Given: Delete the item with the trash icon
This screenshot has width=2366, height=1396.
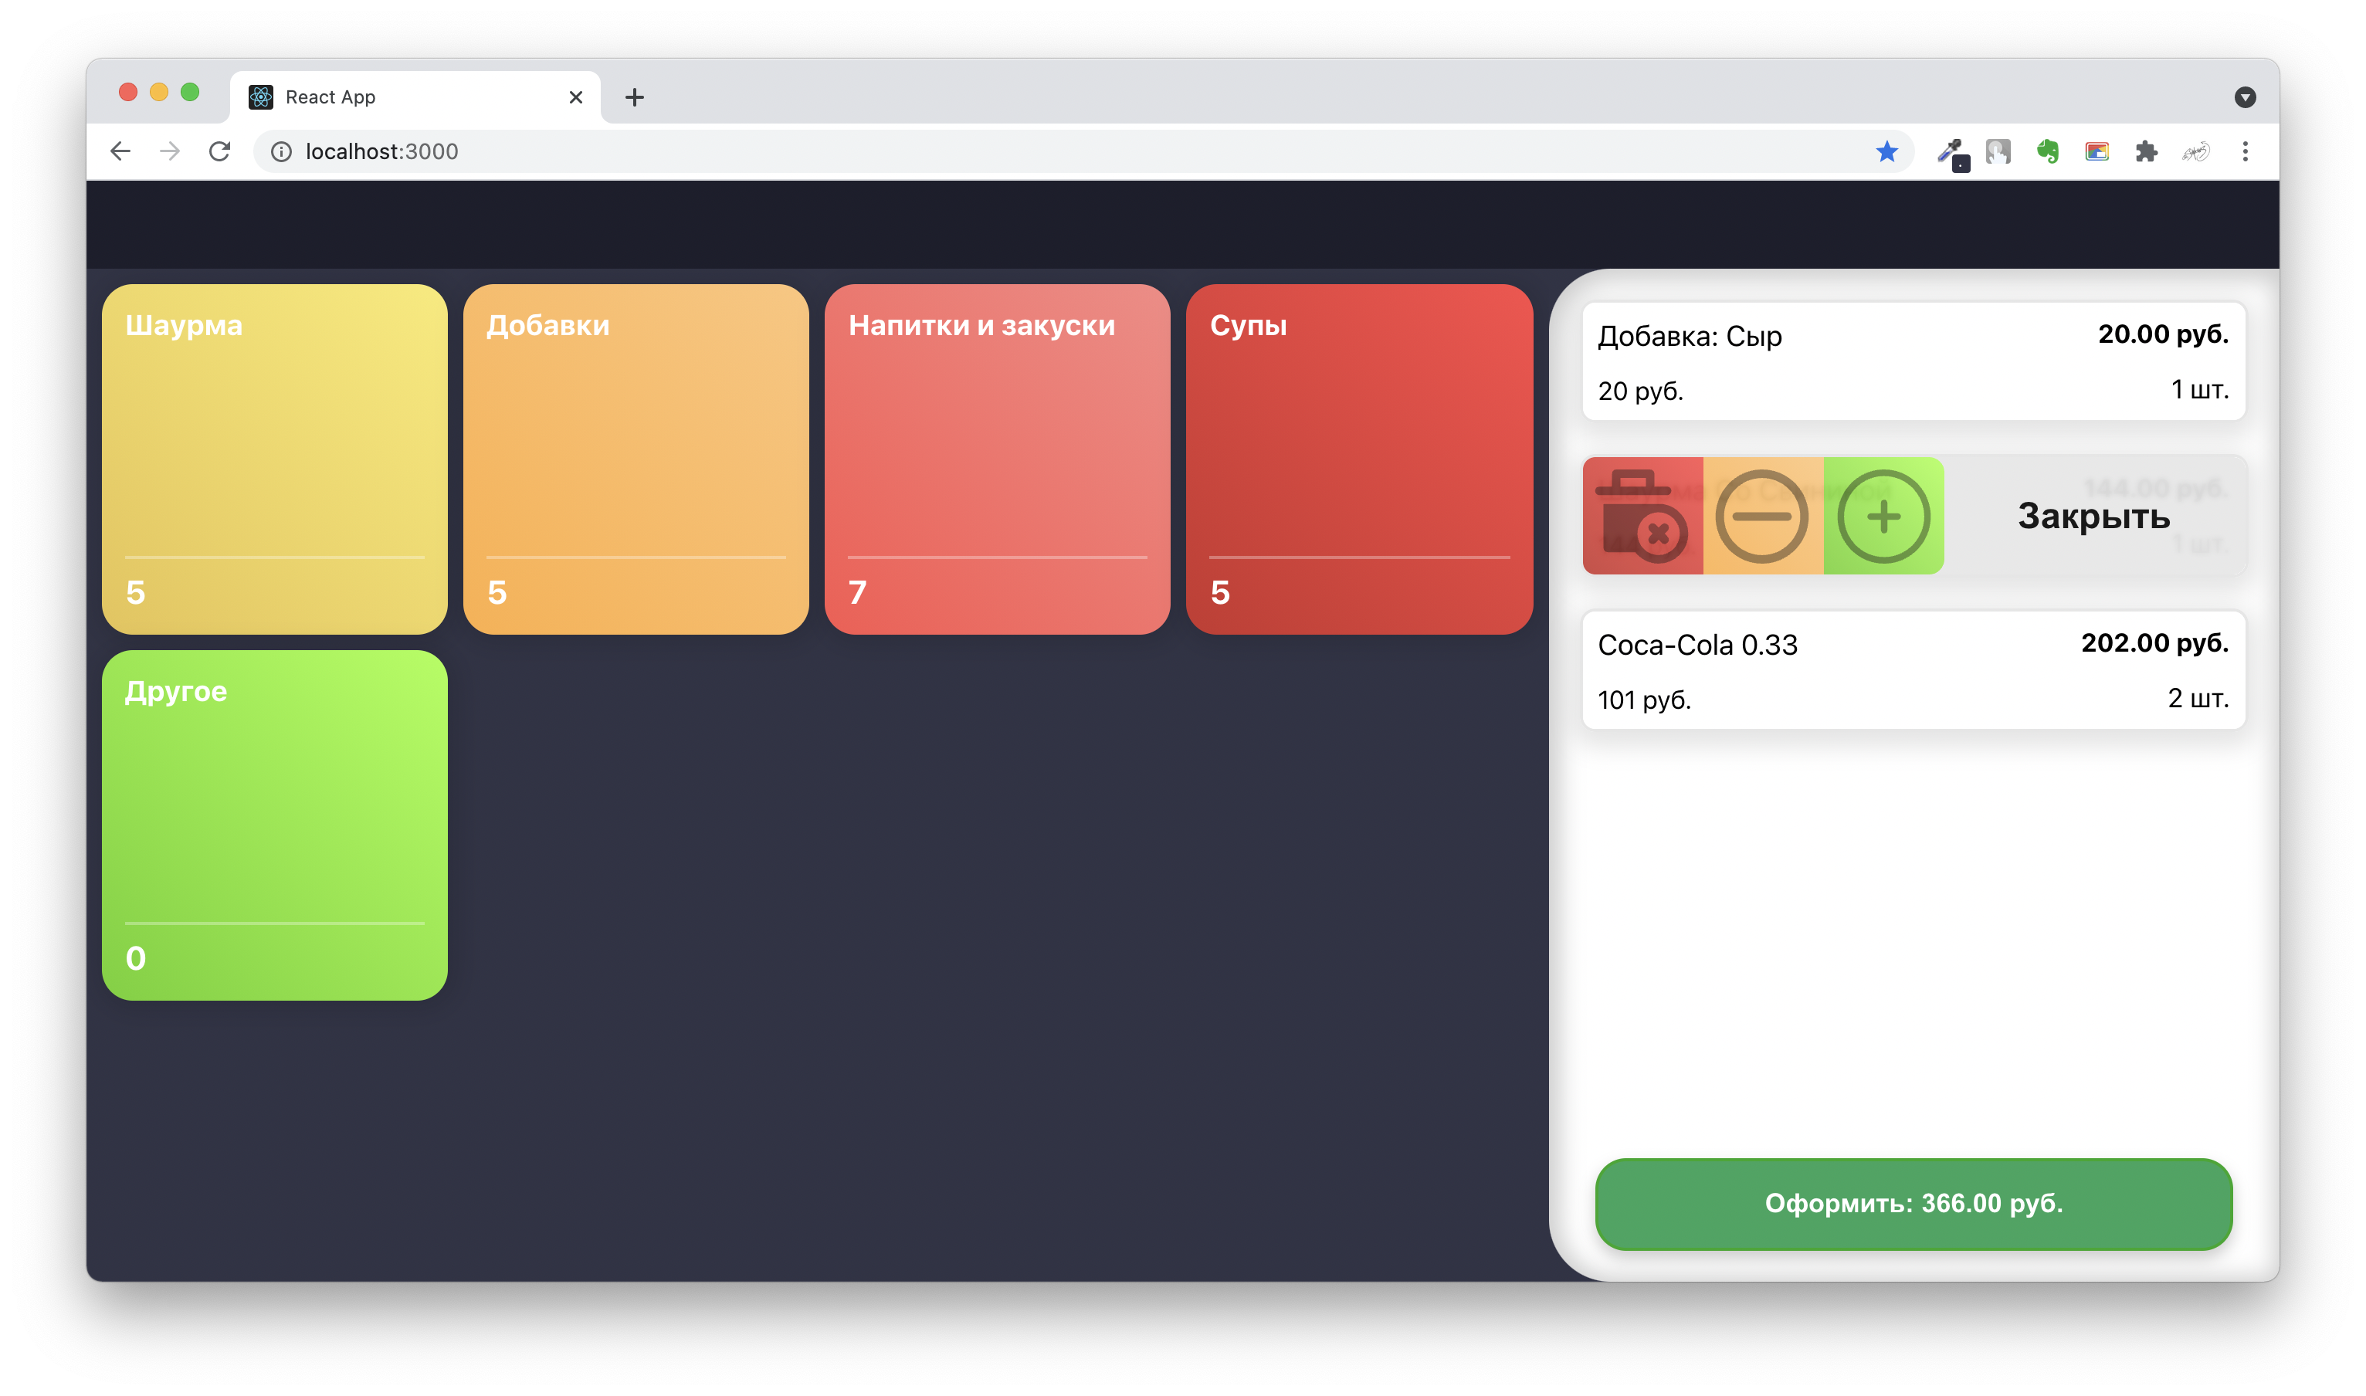Looking at the screenshot, I should [1642, 516].
